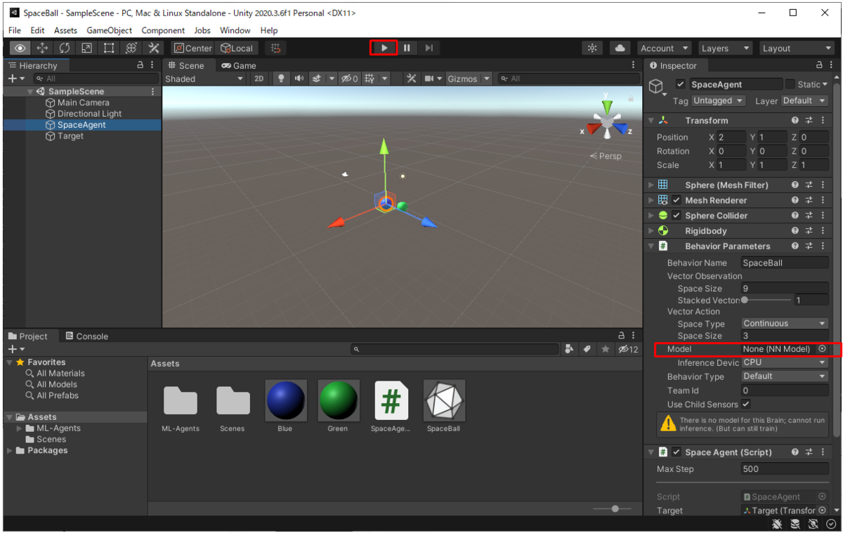This screenshot has height=533, width=843.
Task: Click the Blue material thumbnail
Action: point(286,401)
